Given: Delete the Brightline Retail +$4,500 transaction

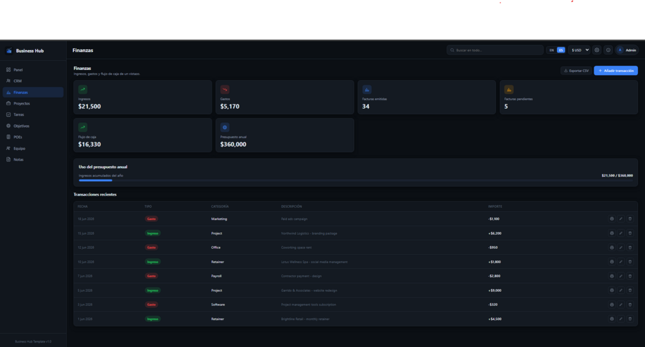Looking at the screenshot, I should pyautogui.click(x=630, y=319).
